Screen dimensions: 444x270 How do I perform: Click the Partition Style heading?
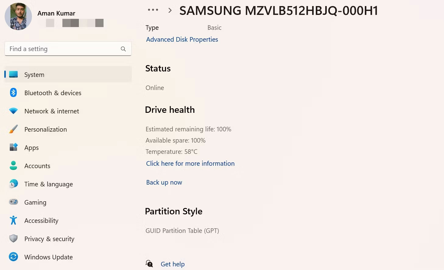coord(174,211)
